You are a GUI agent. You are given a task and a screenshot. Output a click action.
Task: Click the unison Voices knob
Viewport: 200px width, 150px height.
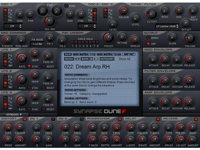[x=108, y=38]
